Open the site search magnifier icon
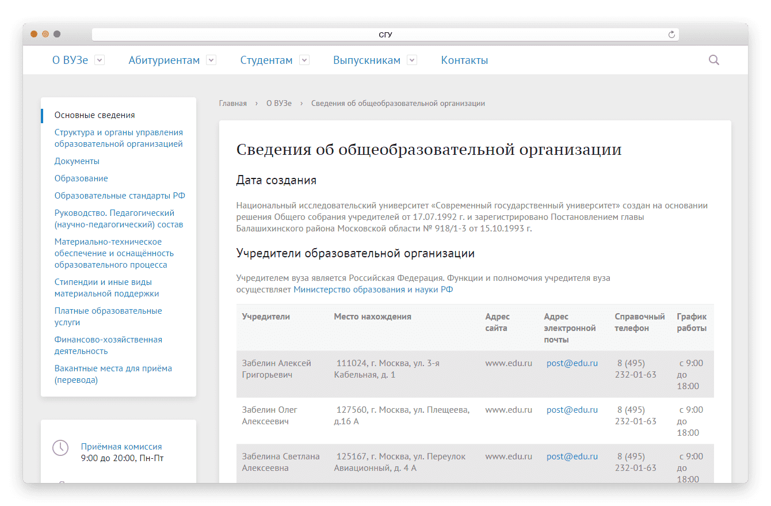This screenshot has height=506, width=771. tap(714, 60)
